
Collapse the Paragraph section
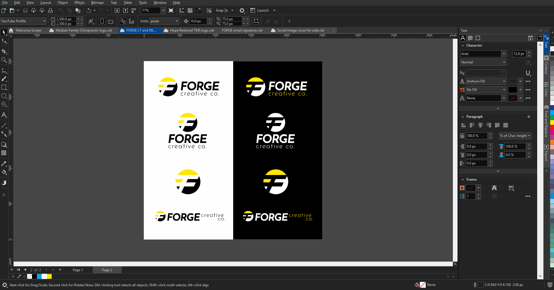tap(463, 117)
